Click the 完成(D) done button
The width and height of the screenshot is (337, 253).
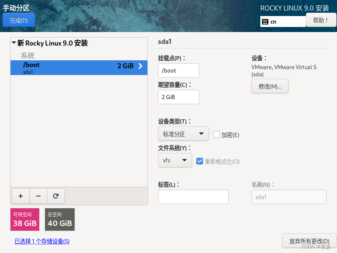coord(19,20)
